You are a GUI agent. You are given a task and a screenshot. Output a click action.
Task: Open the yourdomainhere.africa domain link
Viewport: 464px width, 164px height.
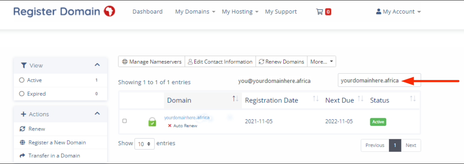pyautogui.click(x=186, y=117)
